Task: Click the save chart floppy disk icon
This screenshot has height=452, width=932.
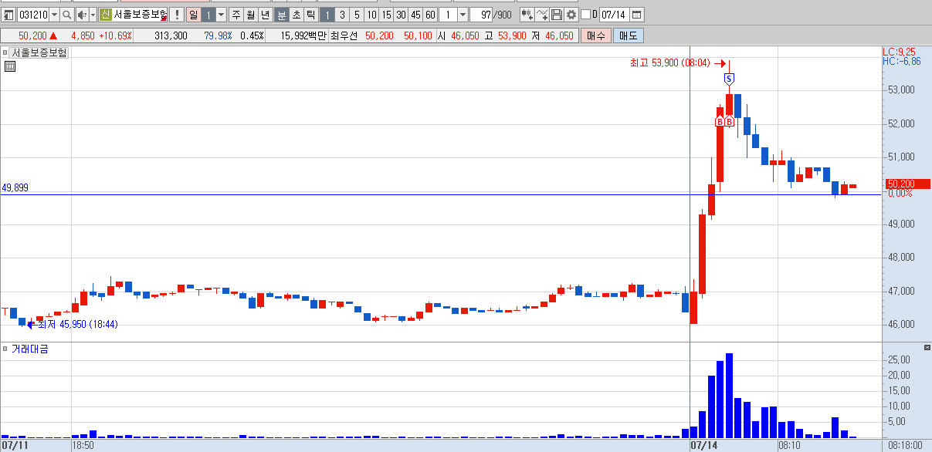Action: point(557,15)
